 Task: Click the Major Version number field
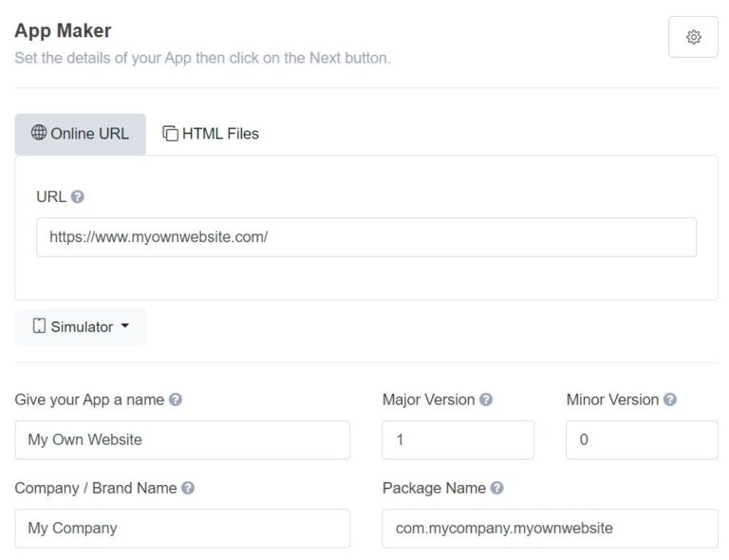tap(458, 440)
